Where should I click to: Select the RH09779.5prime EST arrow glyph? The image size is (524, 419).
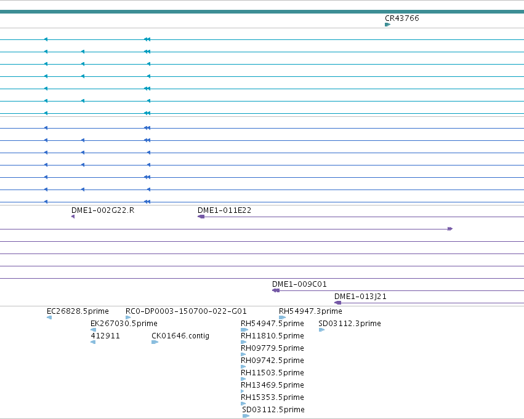coord(243,354)
